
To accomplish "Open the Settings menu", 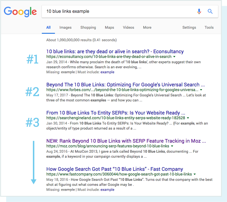I will coord(189,27).
